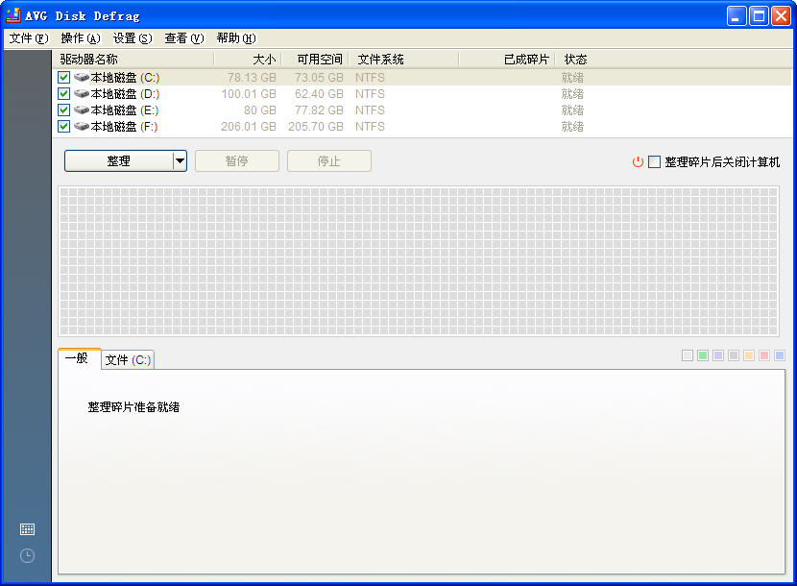The height and width of the screenshot is (586, 797).
Task: Click the red power icon near shutdown option
Action: pyautogui.click(x=638, y=161)
